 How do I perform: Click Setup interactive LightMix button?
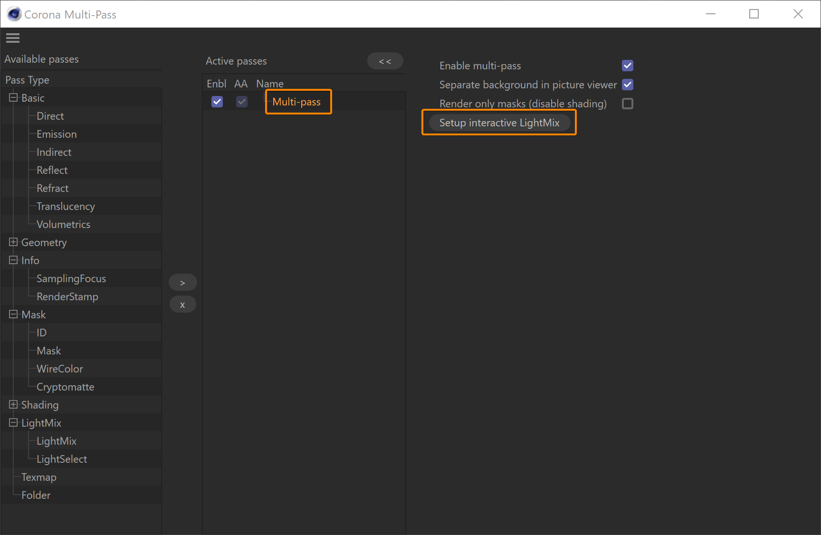(x=499, y=123)
